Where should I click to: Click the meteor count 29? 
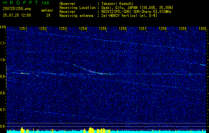48,15
